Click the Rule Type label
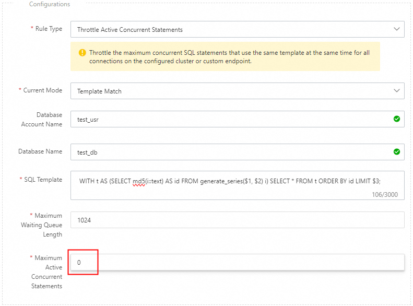413x306 pixels. click(x=49, y=29)
